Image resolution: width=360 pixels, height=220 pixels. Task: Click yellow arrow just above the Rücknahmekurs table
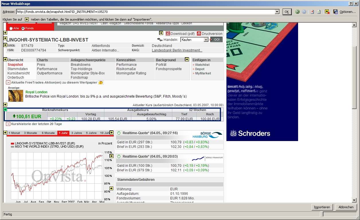[x=5, y=105]
